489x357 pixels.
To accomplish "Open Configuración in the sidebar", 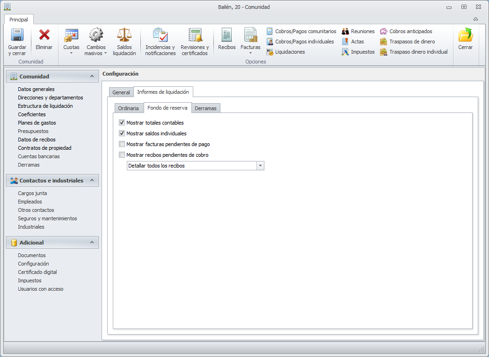I will click(33, 264).
